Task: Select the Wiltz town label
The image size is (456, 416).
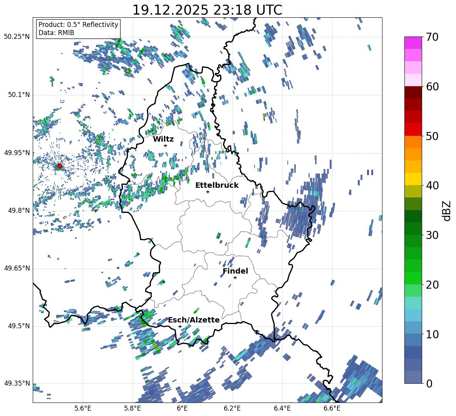Action: [x=163, y=139]
